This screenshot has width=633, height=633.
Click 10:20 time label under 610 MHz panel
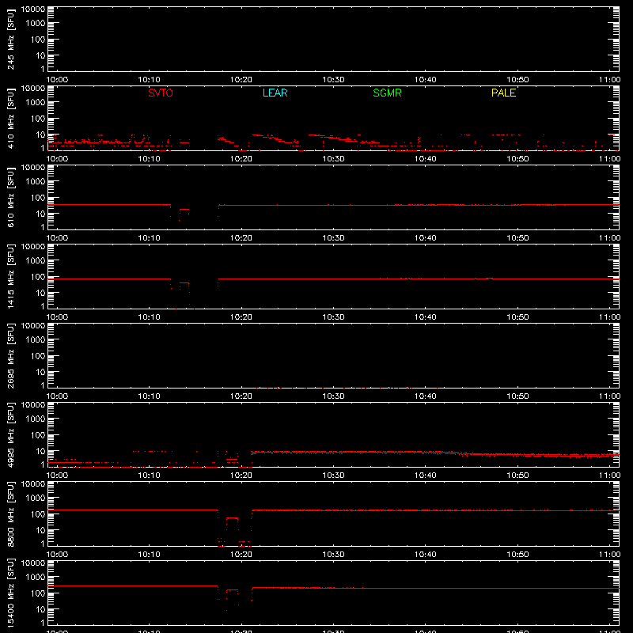point(241,238)
